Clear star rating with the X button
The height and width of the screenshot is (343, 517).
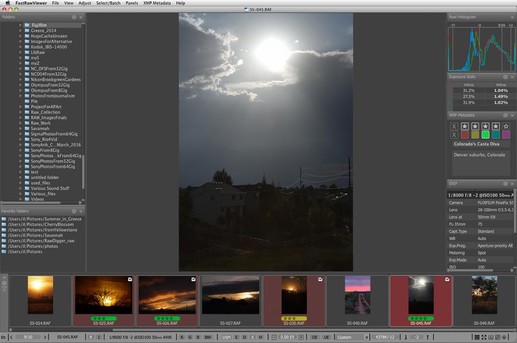click(x=454, y=126)
